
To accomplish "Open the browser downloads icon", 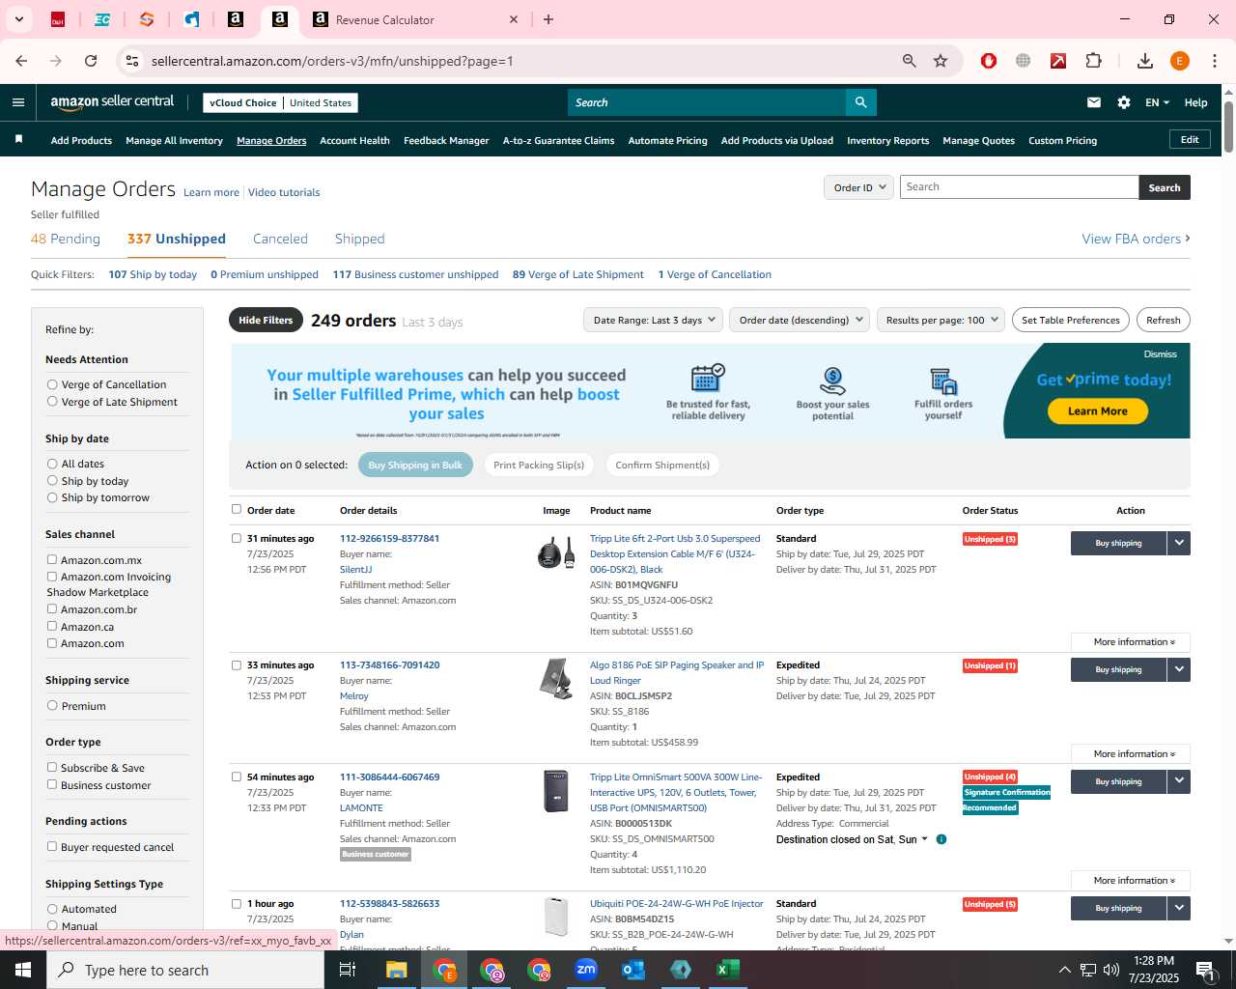I will [1145, 61].
